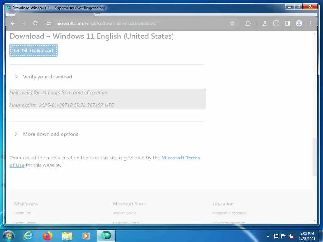Click the 'Education' footer heading
The height and width of the screenshot is (242, 323).
[x=223, y=204]
